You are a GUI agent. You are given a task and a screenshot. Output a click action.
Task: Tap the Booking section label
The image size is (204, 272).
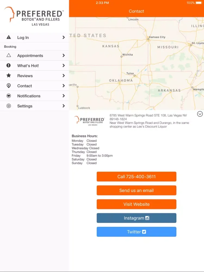point(10,47)
